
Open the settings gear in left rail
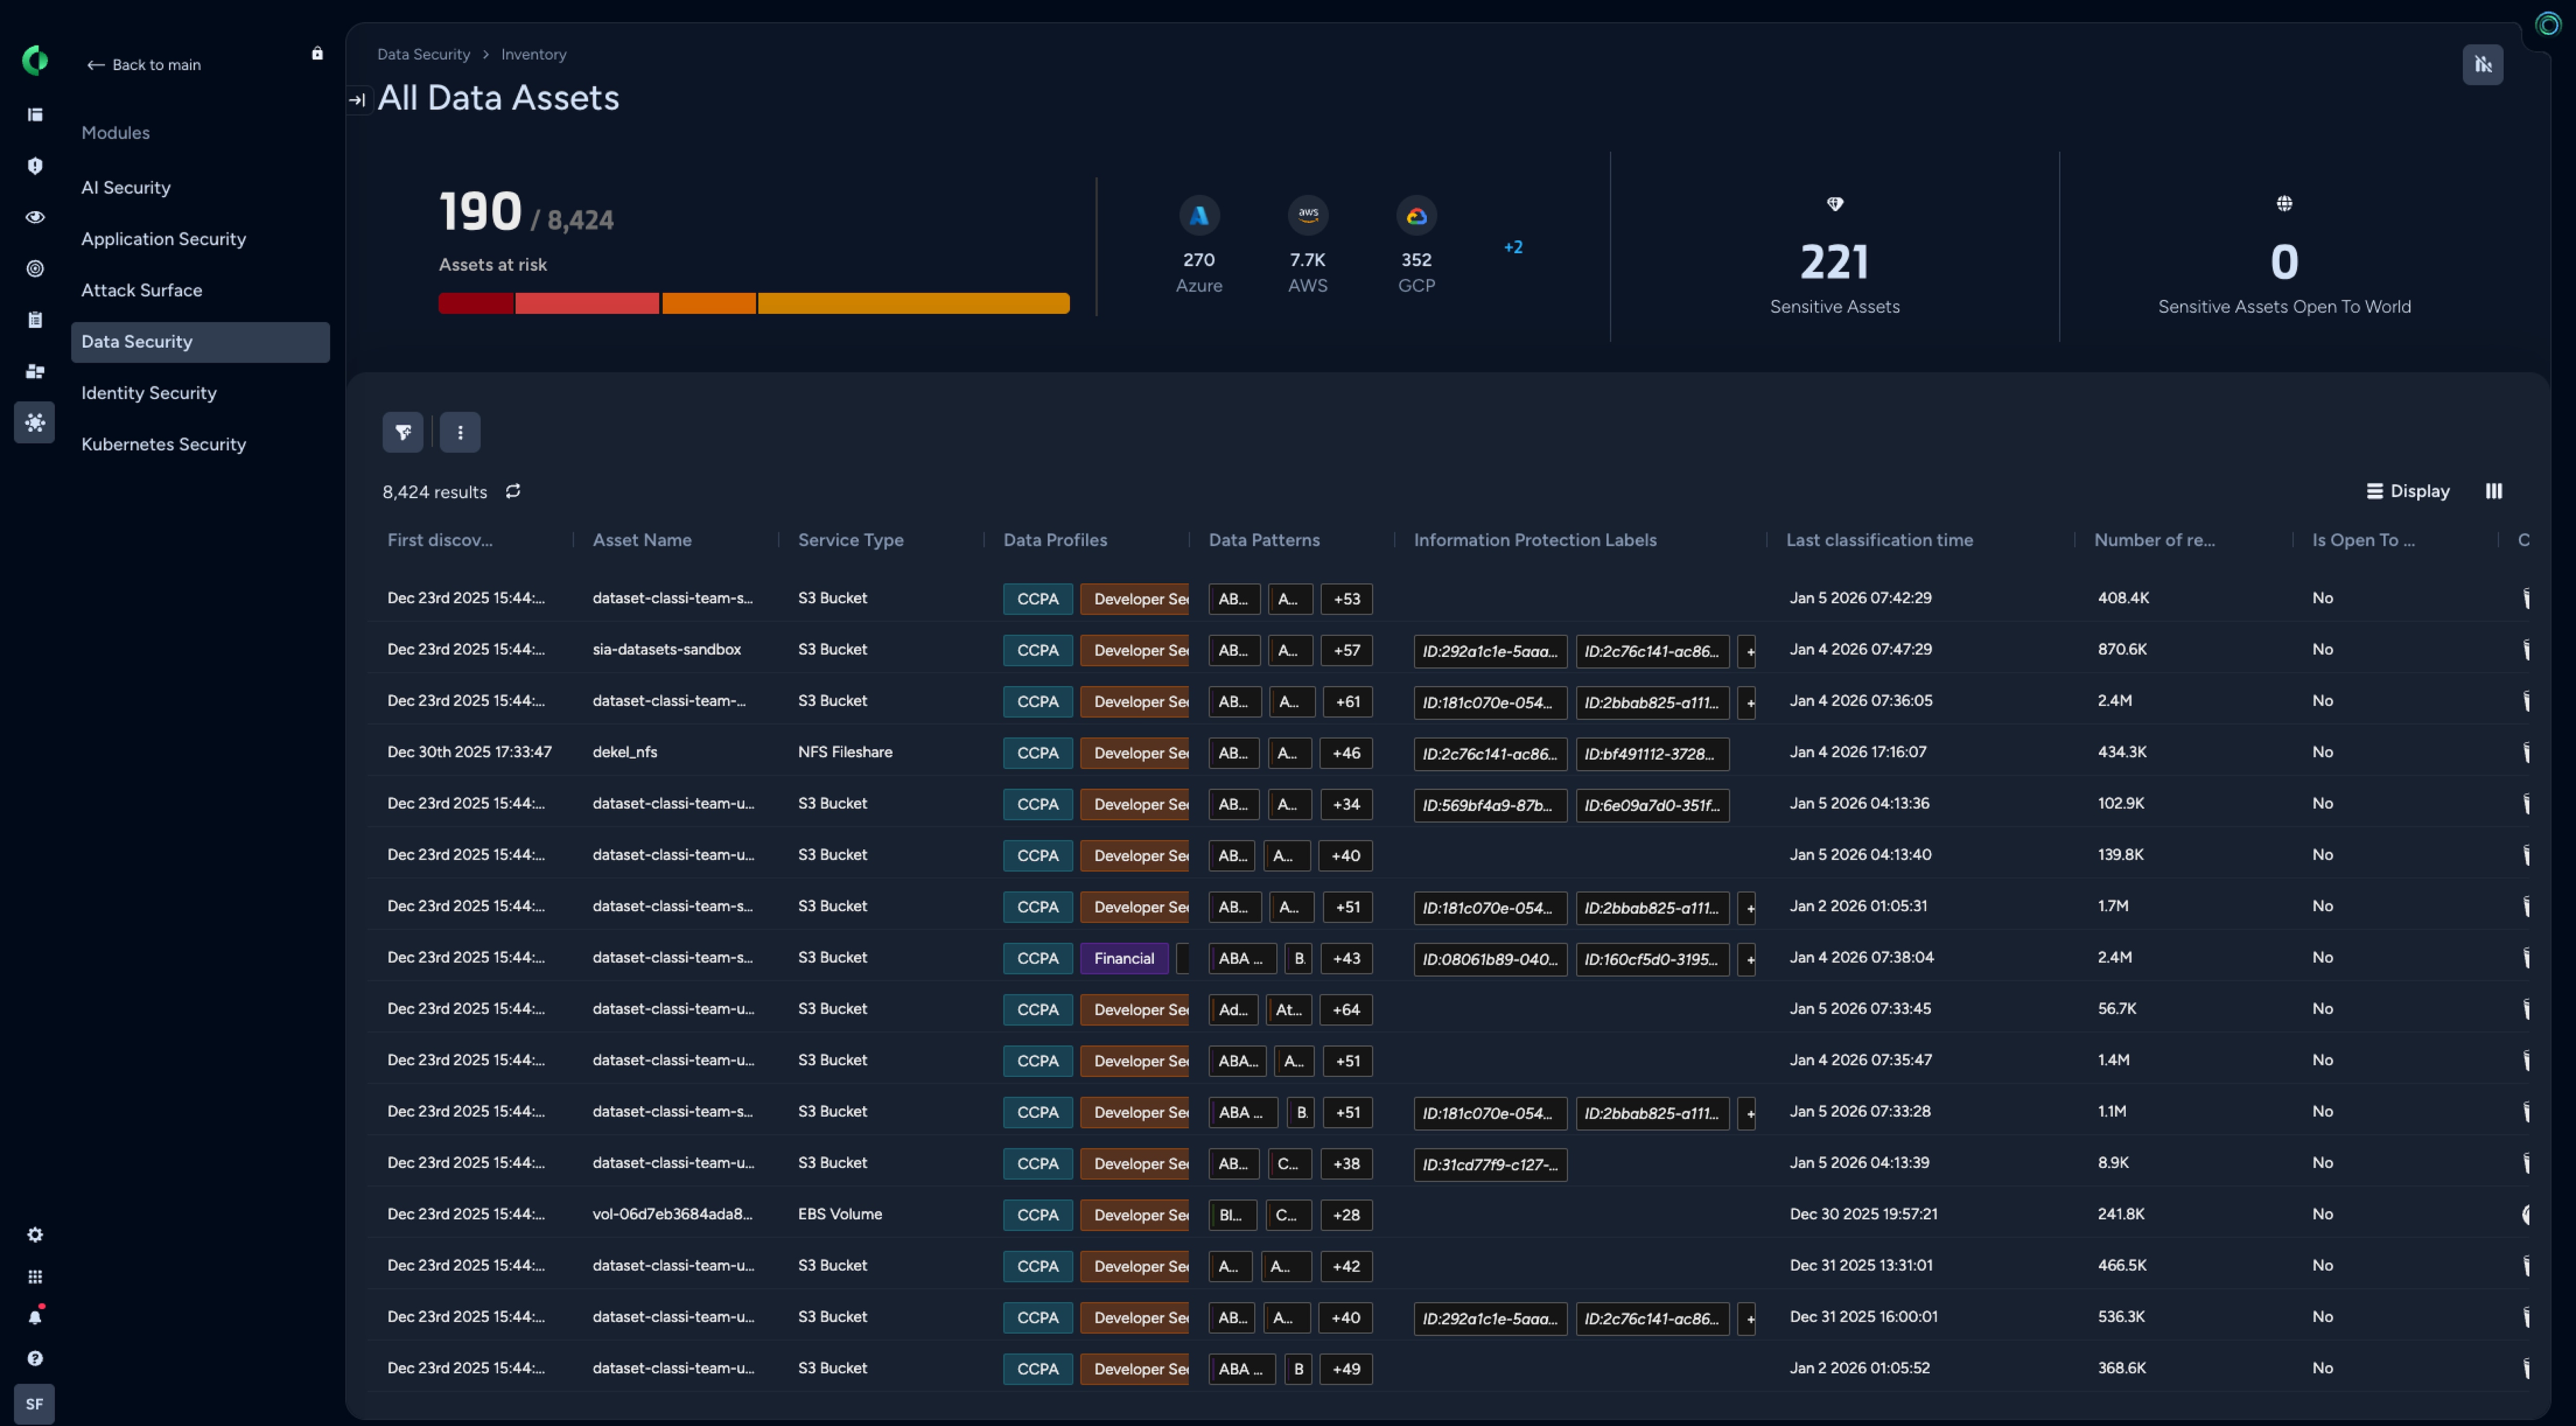click(x=35, y=1235)
